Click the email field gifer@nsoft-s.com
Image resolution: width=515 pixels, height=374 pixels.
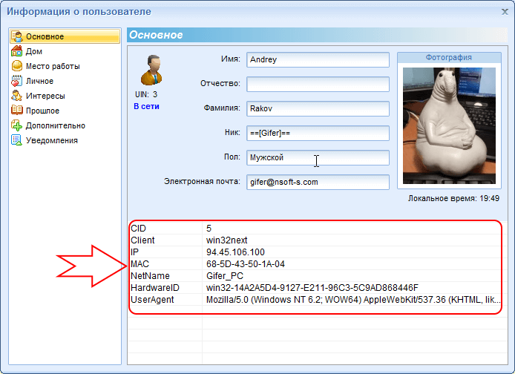pyautogui.click(x=318, y=182)
